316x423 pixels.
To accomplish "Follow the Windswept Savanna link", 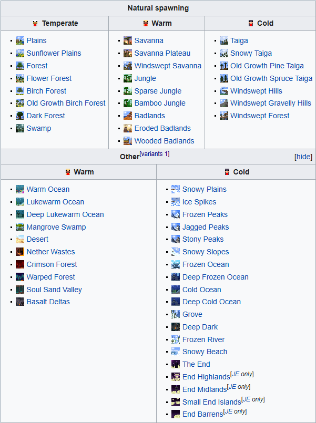I will [168, 66].
